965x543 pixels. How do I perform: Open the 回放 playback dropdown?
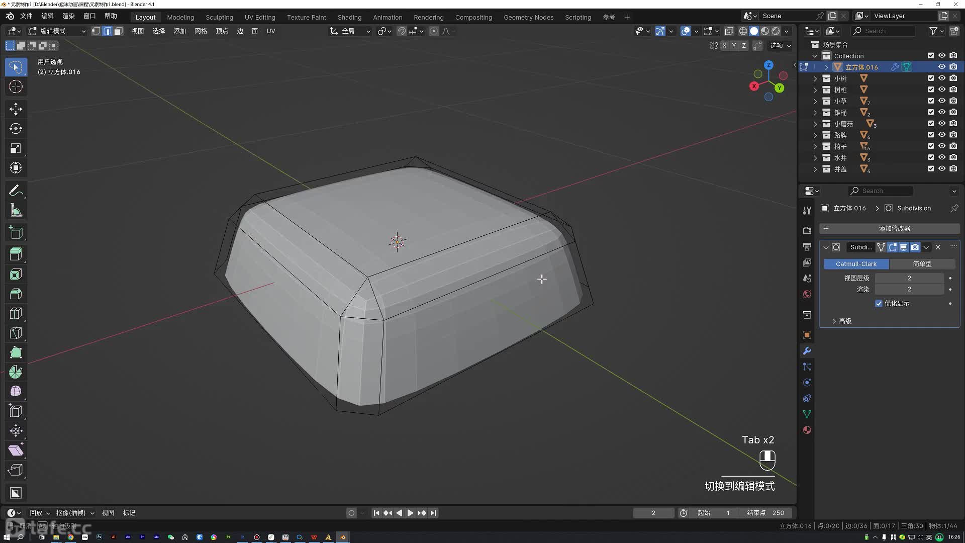pyautogui.click(x=40, y=513)
